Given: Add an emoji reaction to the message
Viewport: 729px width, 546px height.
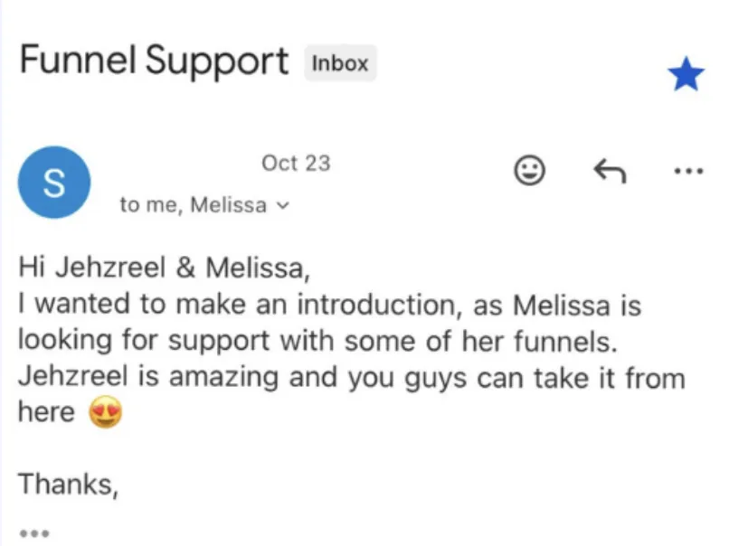Looking at the screenshot, I should click(x=530, y=170).
